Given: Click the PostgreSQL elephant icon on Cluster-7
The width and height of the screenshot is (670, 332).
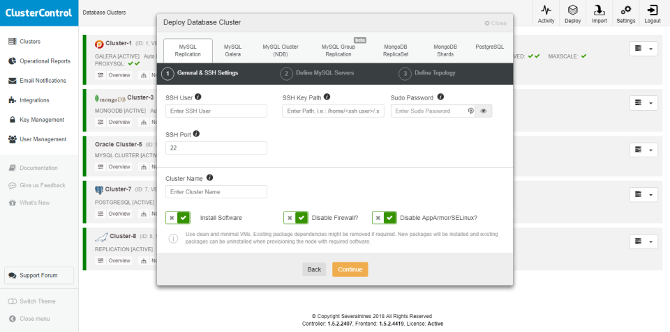Looking at the screenshot, I should [99, 189].
